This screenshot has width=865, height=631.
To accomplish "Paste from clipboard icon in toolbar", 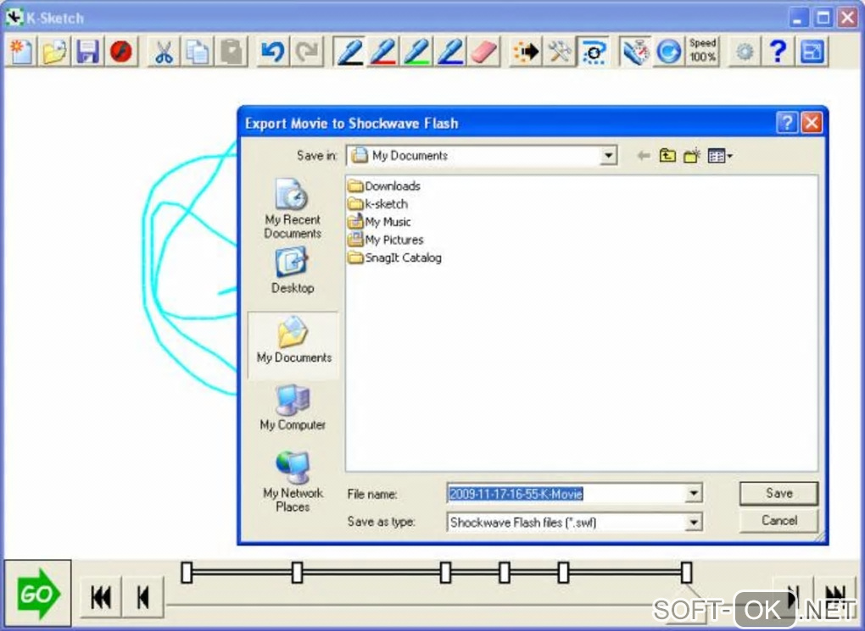I will pos(232,53).
